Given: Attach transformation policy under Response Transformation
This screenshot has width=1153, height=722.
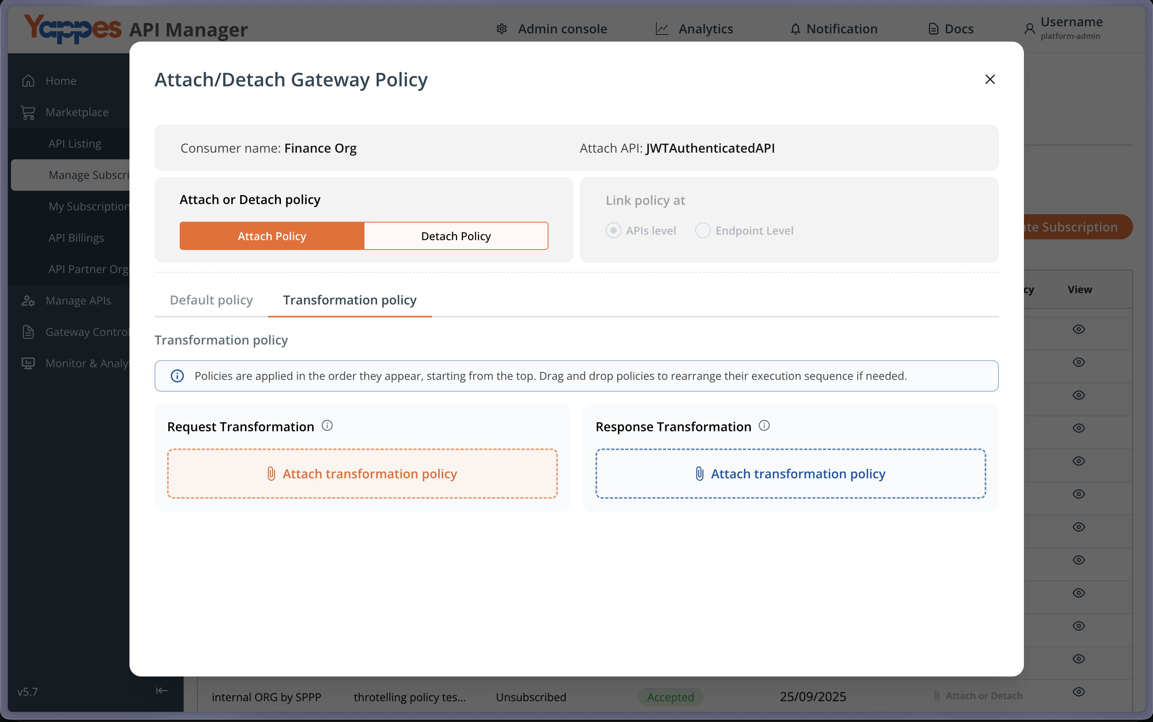Looking at the screenshot, I should (790, 473).
